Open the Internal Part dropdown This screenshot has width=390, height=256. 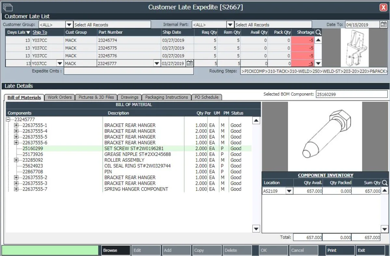click(x=230, y=25)
